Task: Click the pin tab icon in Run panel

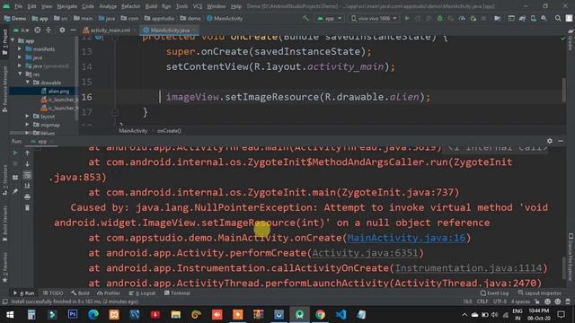Action: point(15,191)
